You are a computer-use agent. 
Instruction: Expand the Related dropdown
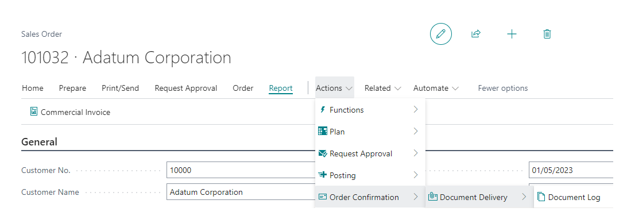tap(382, 88)
